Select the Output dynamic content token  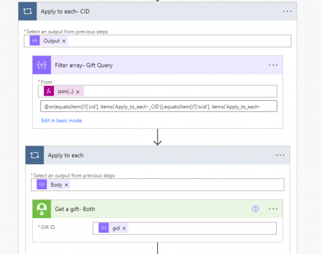pos(51,41)
